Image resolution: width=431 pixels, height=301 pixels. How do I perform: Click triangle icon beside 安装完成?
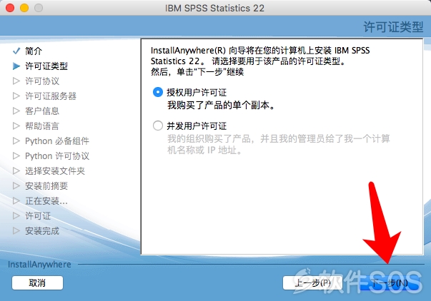[x=16, y=231]
